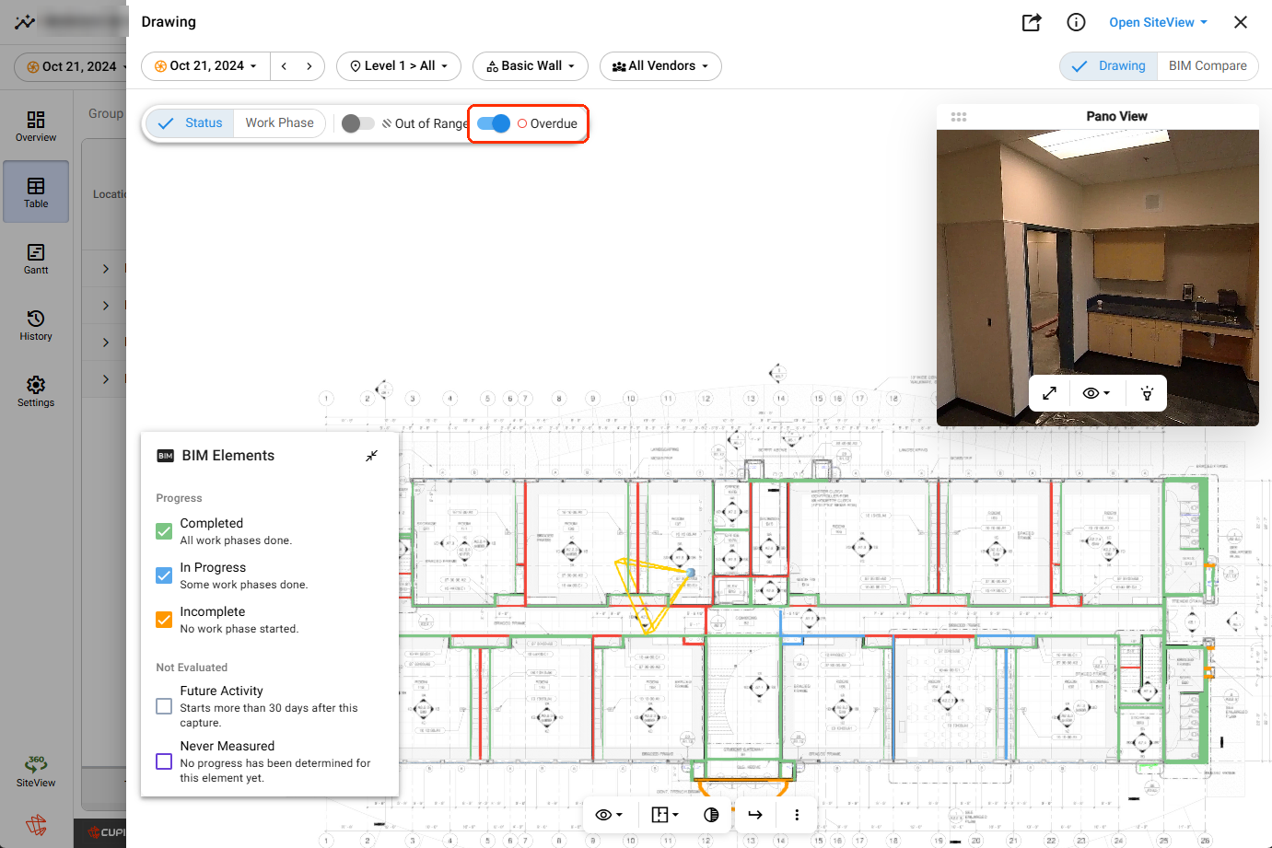Turn off the Overdue switch
This screenshot has width=1272, height=848.
494,123
